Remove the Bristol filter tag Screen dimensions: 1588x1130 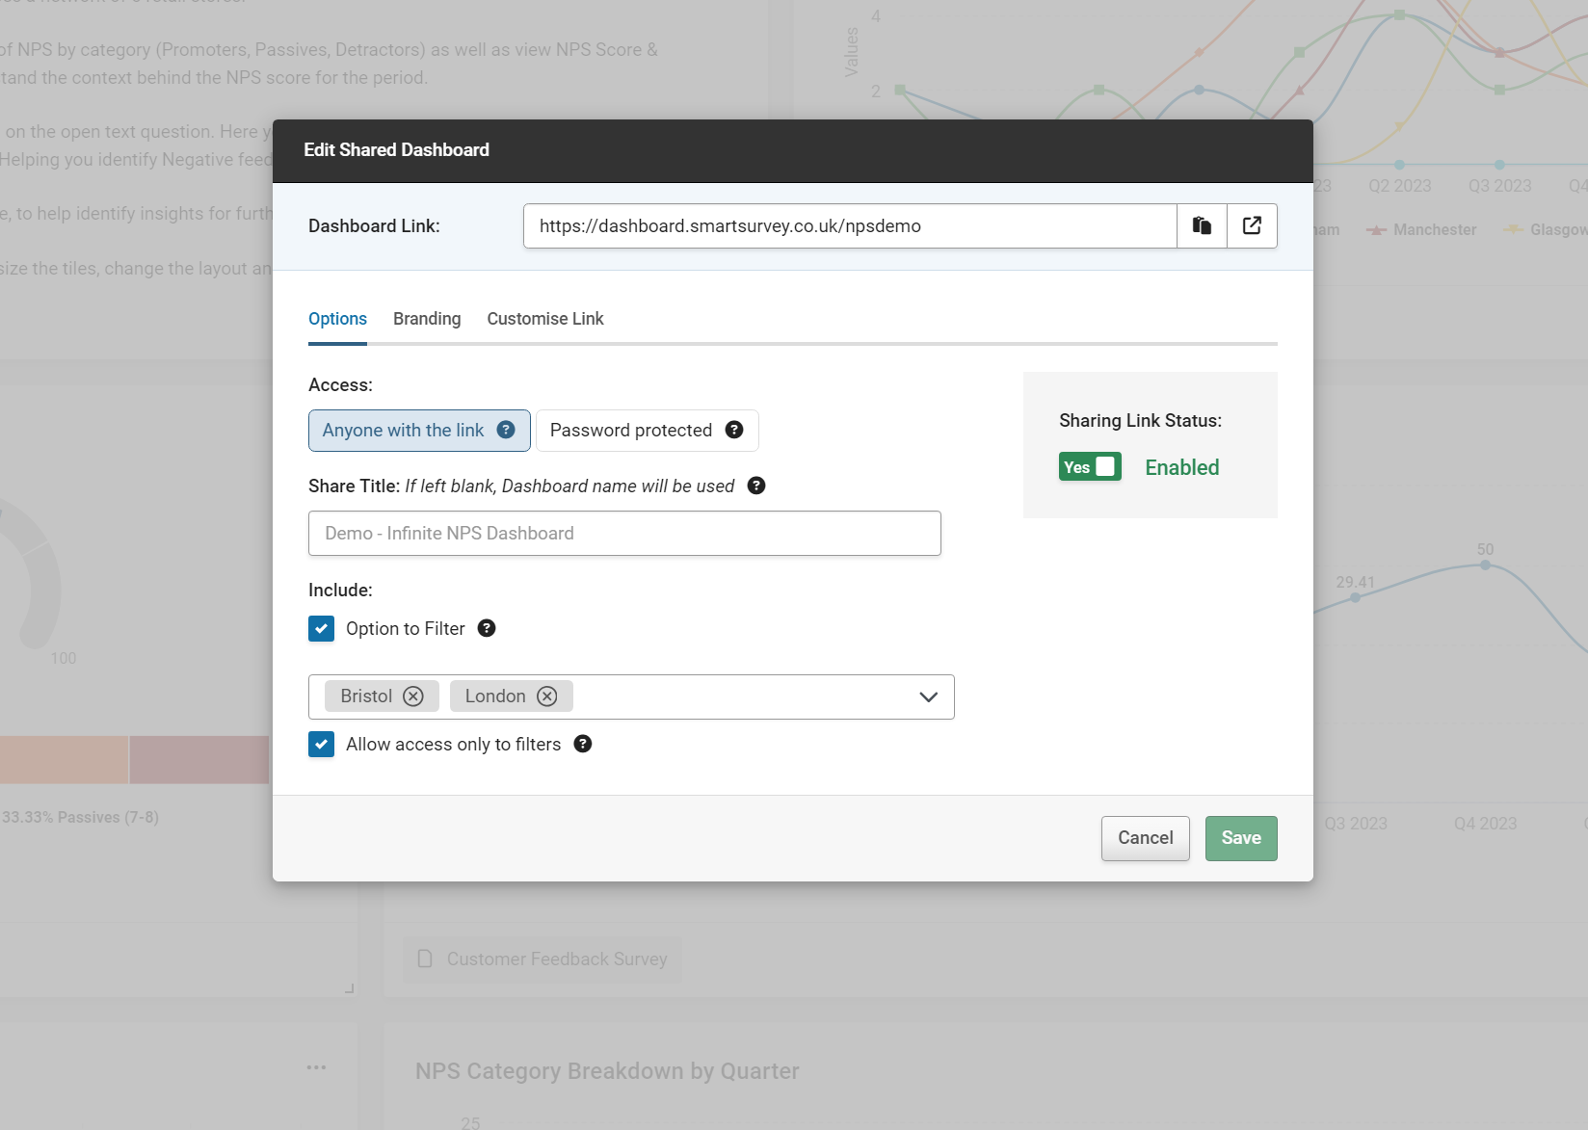[x=412, y=696]
